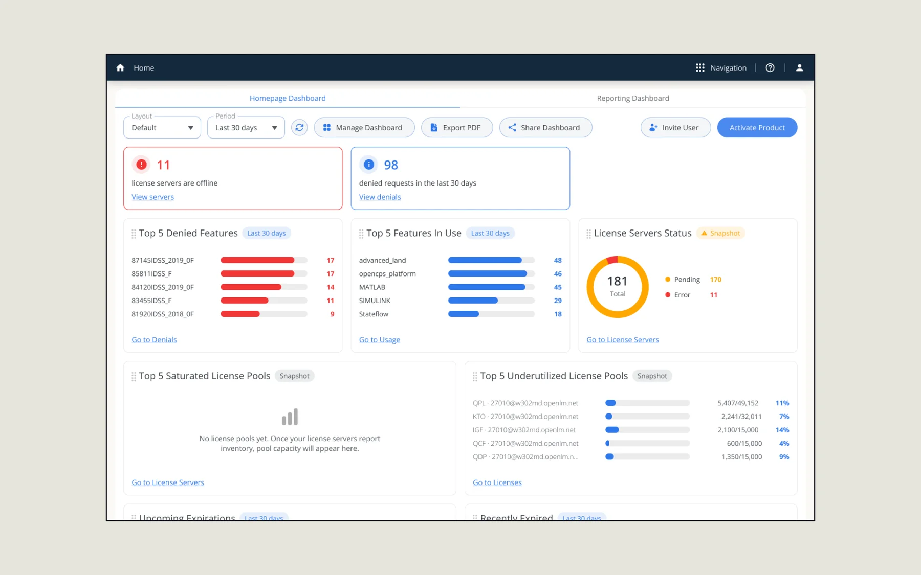
Task: Open the user profile icon
Action: [x=799, y=68]
